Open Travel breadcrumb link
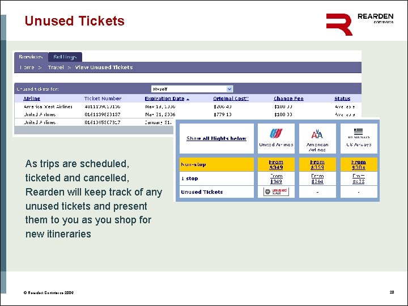 (x=56, y=67)
